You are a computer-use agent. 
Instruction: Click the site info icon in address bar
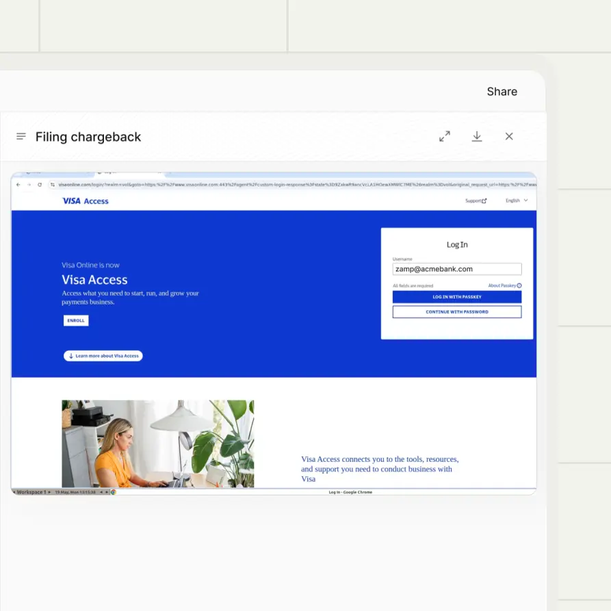(53, 185)
